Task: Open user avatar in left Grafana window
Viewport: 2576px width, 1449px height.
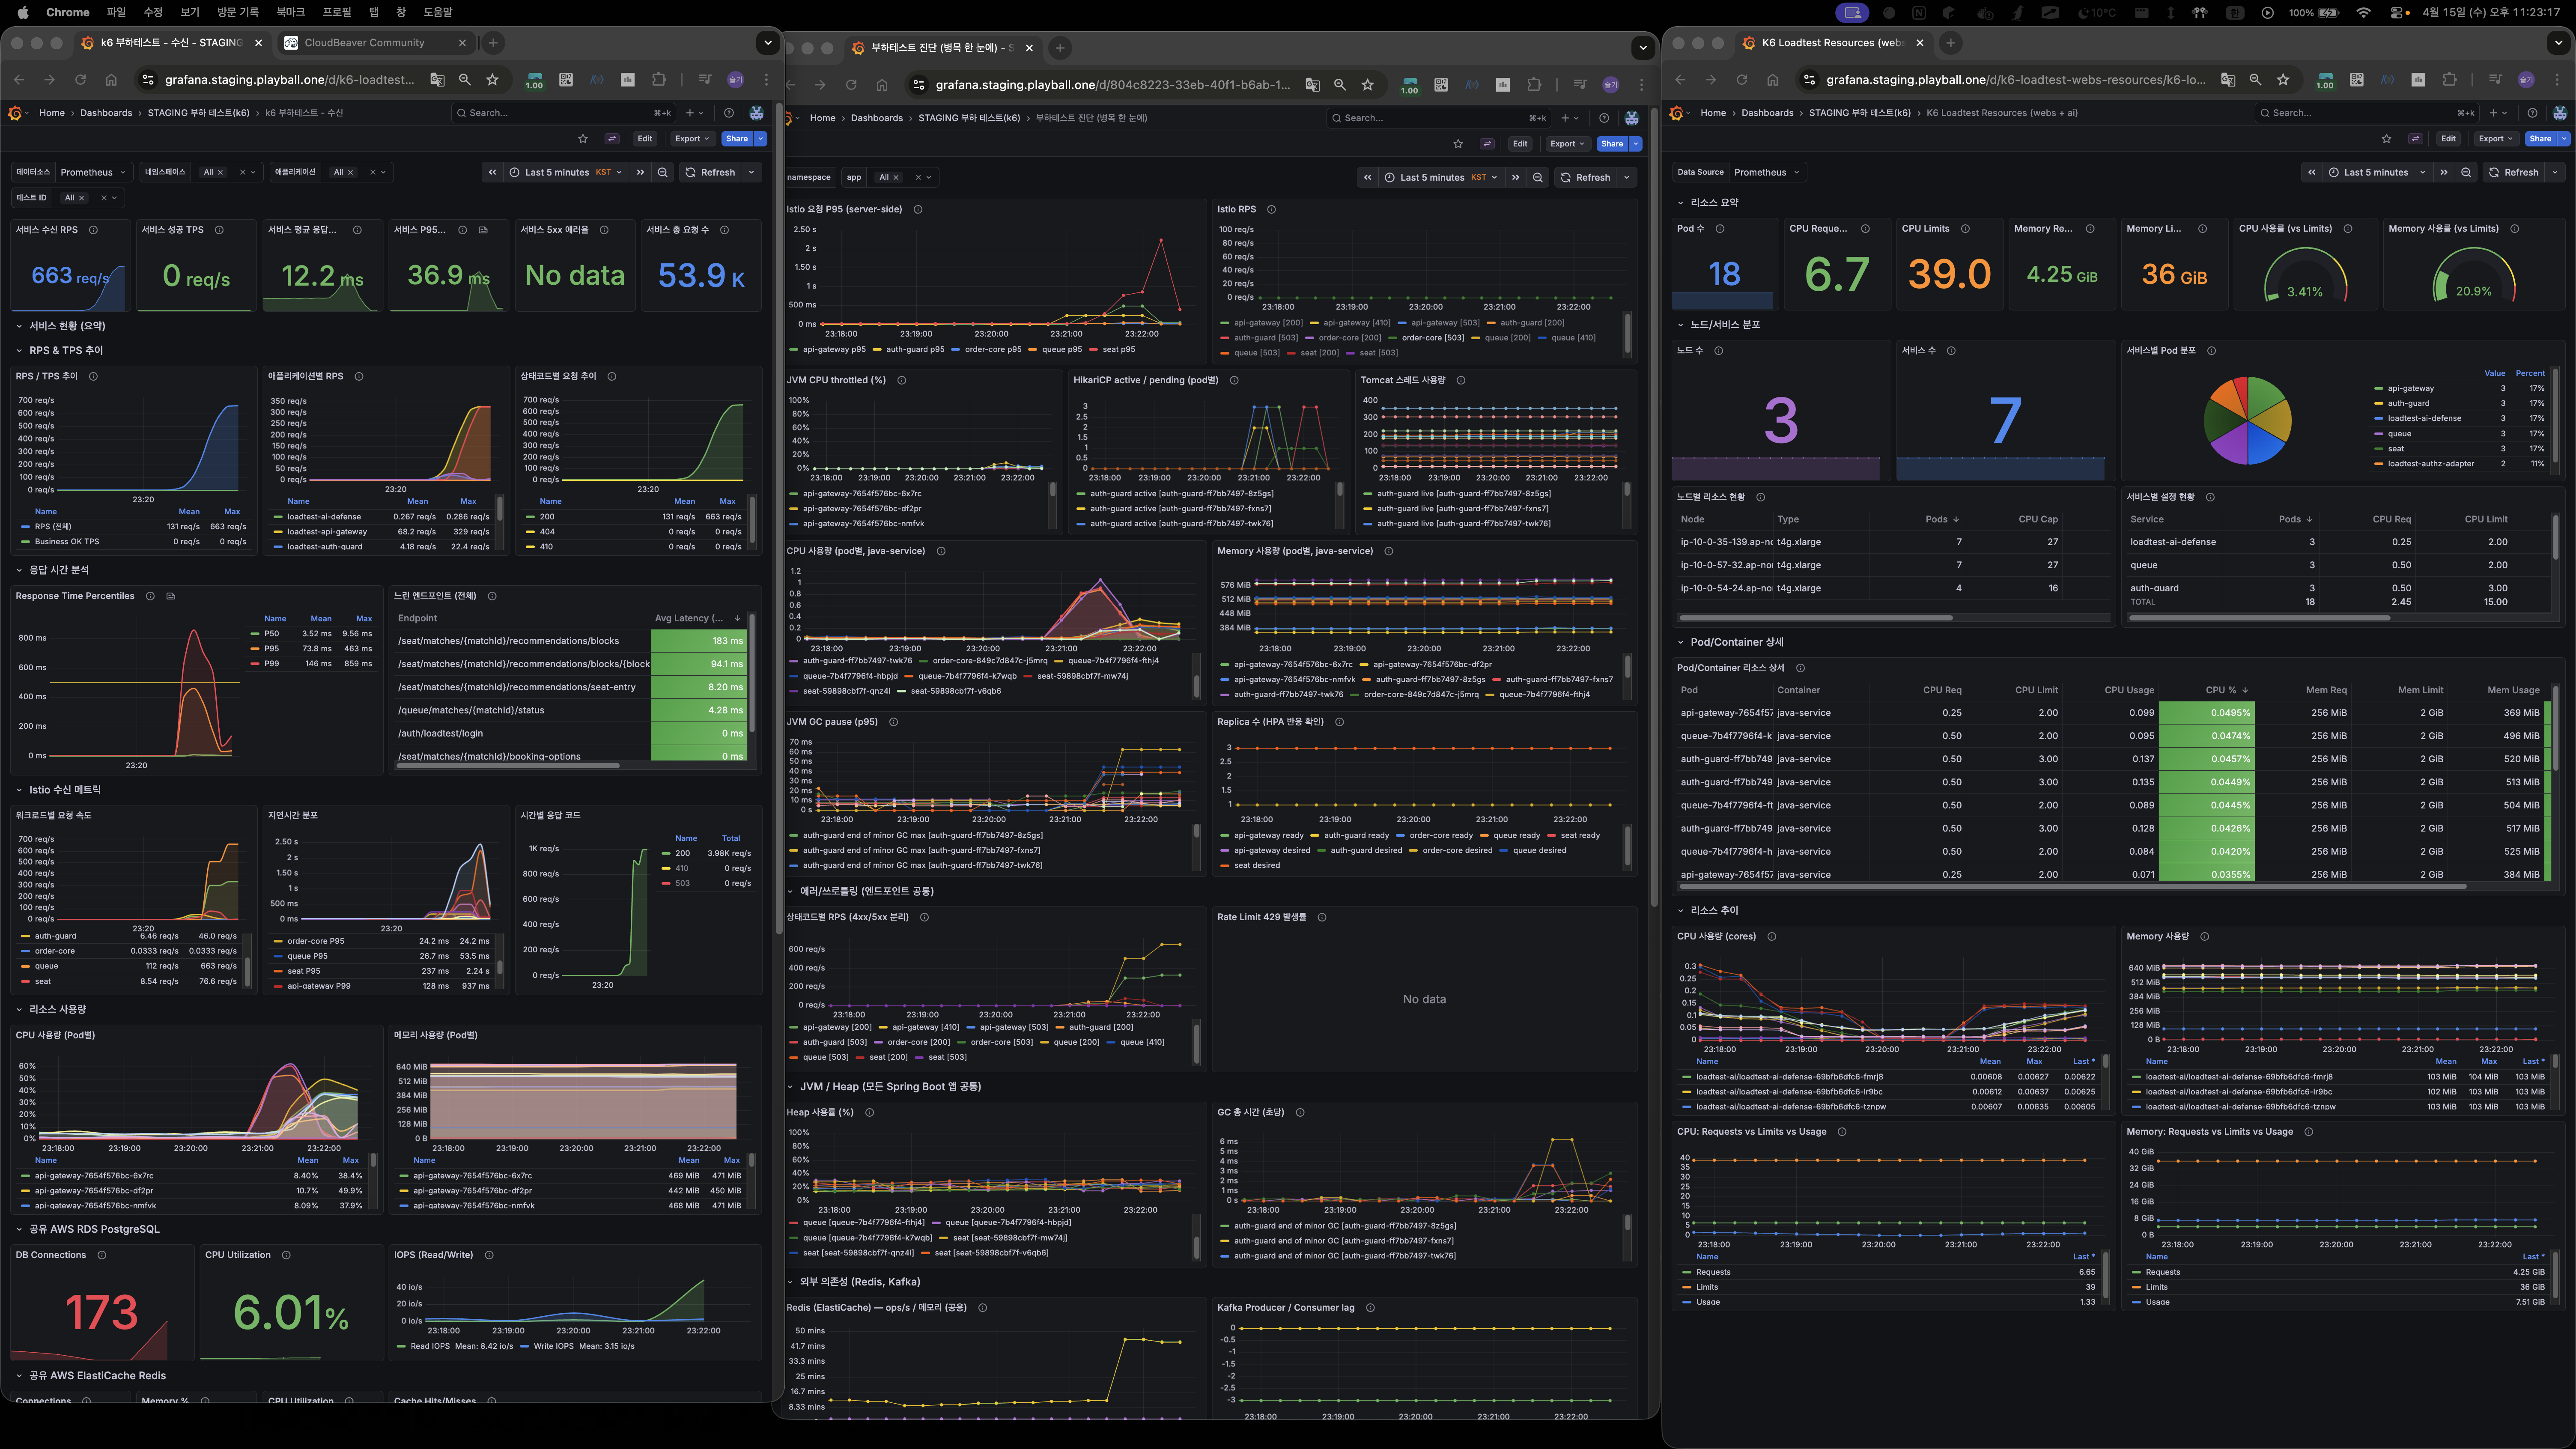Action: 756,113
